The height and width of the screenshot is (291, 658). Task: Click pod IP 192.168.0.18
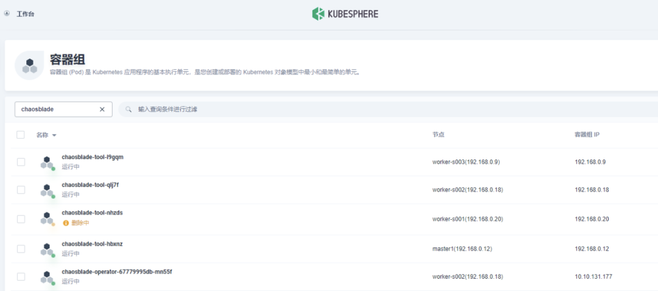[x=592, y=190]
